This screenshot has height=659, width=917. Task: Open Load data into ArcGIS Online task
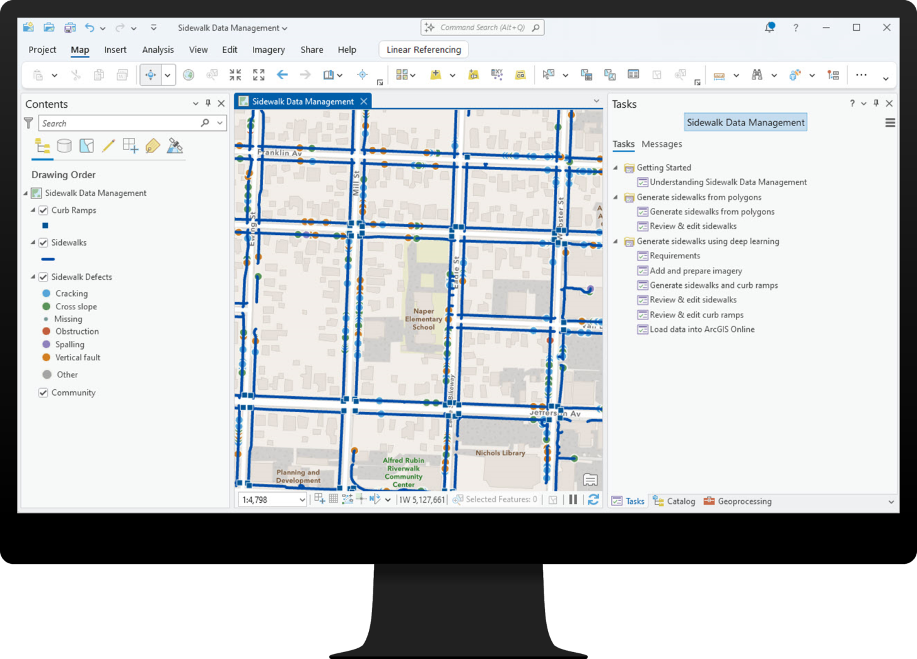pos(702,329)
